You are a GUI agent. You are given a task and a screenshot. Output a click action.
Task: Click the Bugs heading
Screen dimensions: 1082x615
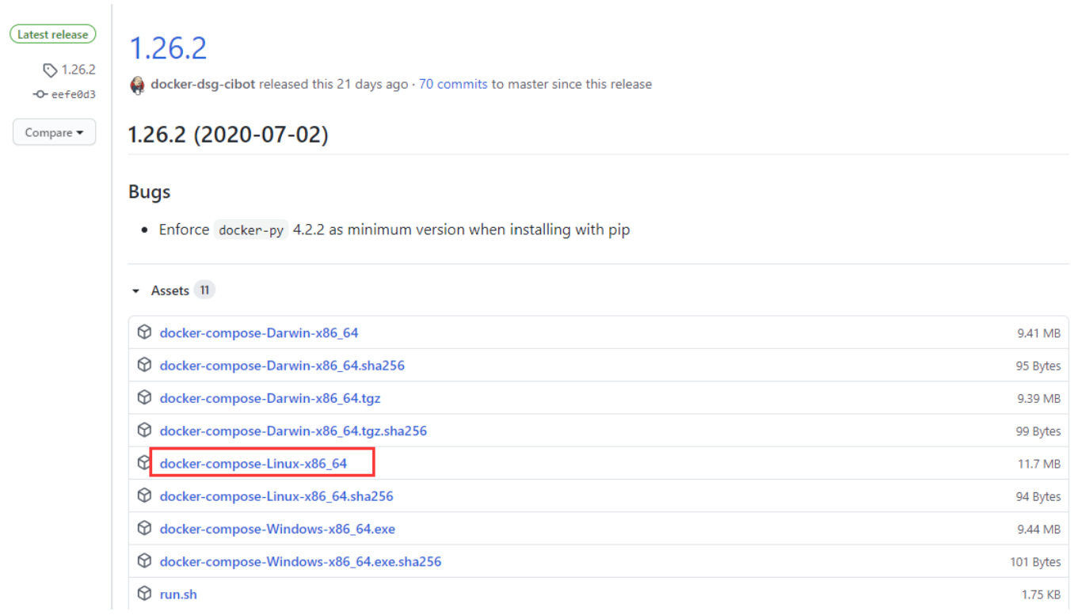(149, 192)
